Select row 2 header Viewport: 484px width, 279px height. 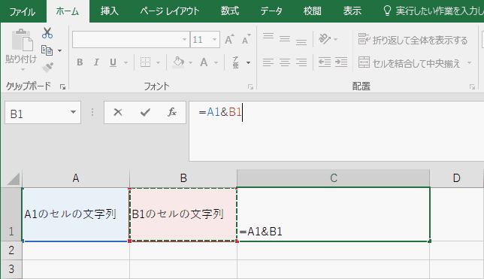[11, 250]
